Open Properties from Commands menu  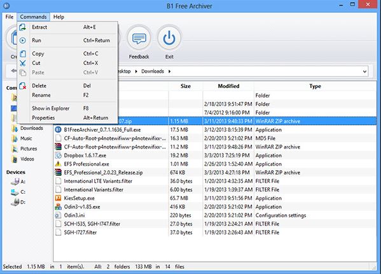click(67, 118)
